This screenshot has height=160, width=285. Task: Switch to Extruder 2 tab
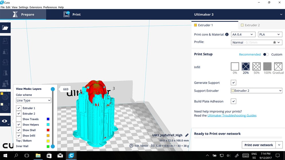pyautogui.click(x=261, y=25)
